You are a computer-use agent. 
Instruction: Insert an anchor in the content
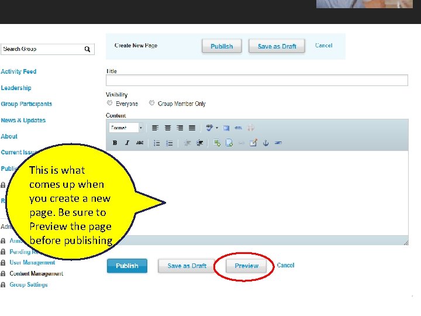tap(266, 143)
